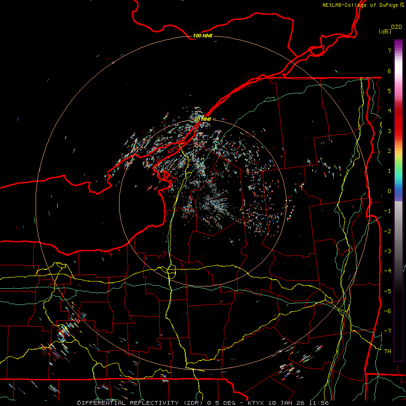Click the NEXLAB-College of DuPage watermark text
This screenshot has height=406, width=406.
click(363, 5)
